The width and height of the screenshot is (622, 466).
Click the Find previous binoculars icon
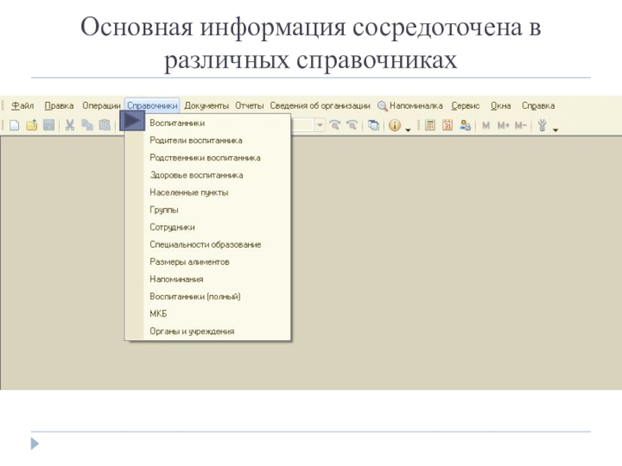[x=352, y=125]
